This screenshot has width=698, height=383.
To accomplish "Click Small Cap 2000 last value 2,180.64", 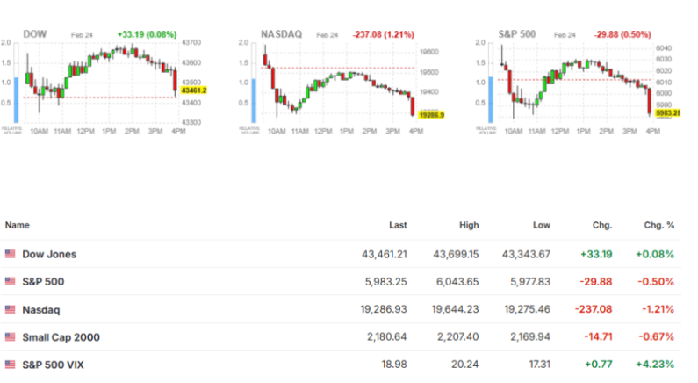I will (387, 336).
